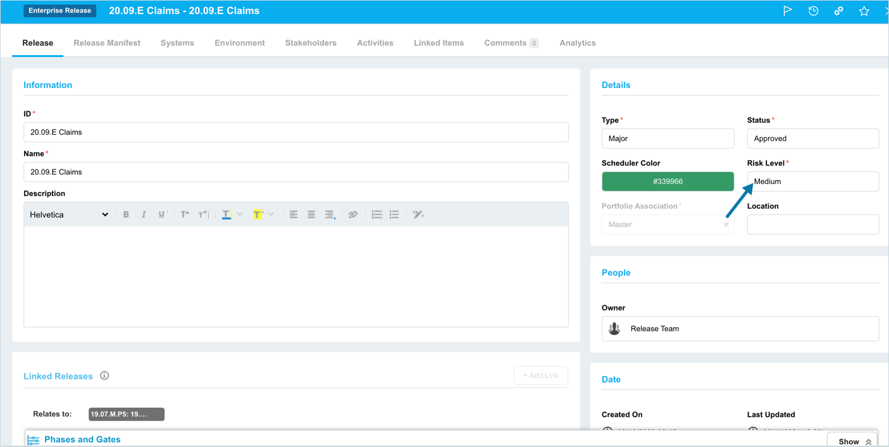Open the Risk Level dropdown showing Medium
This screenshot has height=447, width=889.
(812, 181)
